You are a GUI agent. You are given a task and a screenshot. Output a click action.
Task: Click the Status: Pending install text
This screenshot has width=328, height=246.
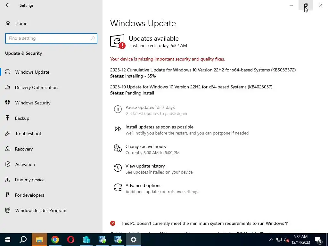(x=132, y=93)
